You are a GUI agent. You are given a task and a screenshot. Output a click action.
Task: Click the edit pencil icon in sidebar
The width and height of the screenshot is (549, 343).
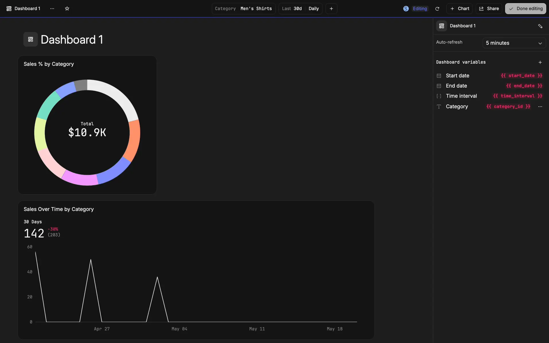coord(540,26)
